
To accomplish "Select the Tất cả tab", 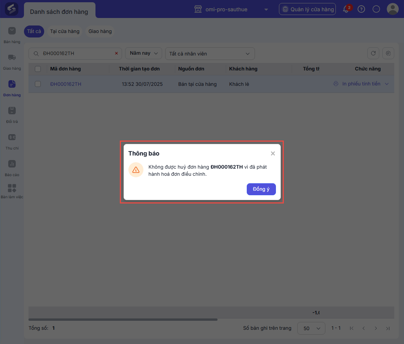I will click(34, 31).
